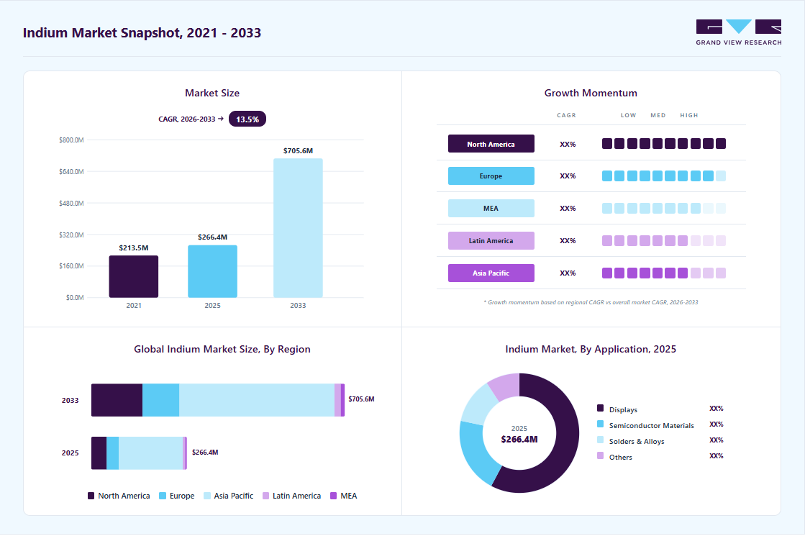The height and width of the screenshot is (536, 805).
Task: Select the 2033 market size bar
Action: coord(298,228)
